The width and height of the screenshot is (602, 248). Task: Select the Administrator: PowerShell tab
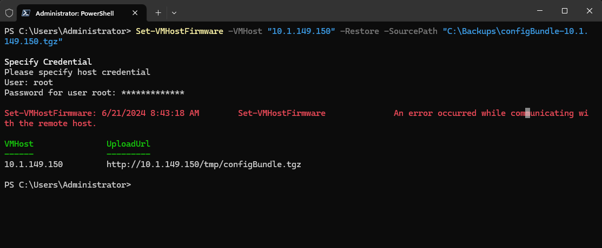point(75,12)
